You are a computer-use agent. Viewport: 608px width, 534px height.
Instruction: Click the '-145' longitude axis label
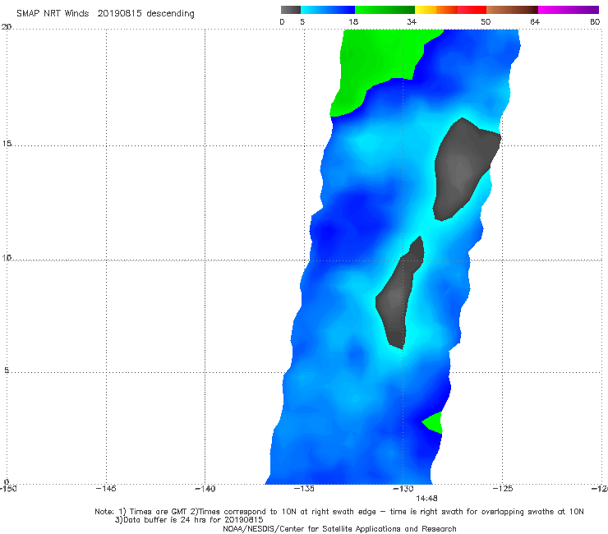pos(106,489)
